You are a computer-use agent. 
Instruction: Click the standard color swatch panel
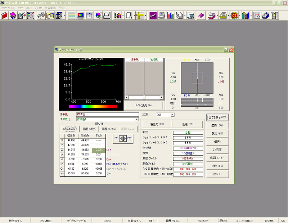tap(134, 77)
